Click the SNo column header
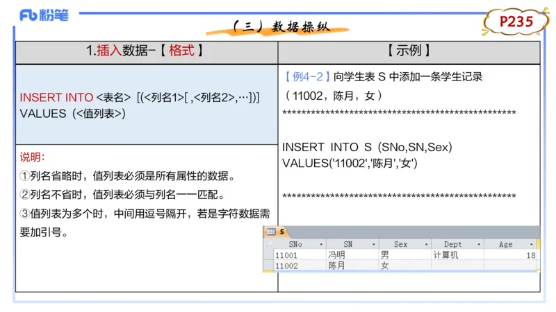 point(300,244)
